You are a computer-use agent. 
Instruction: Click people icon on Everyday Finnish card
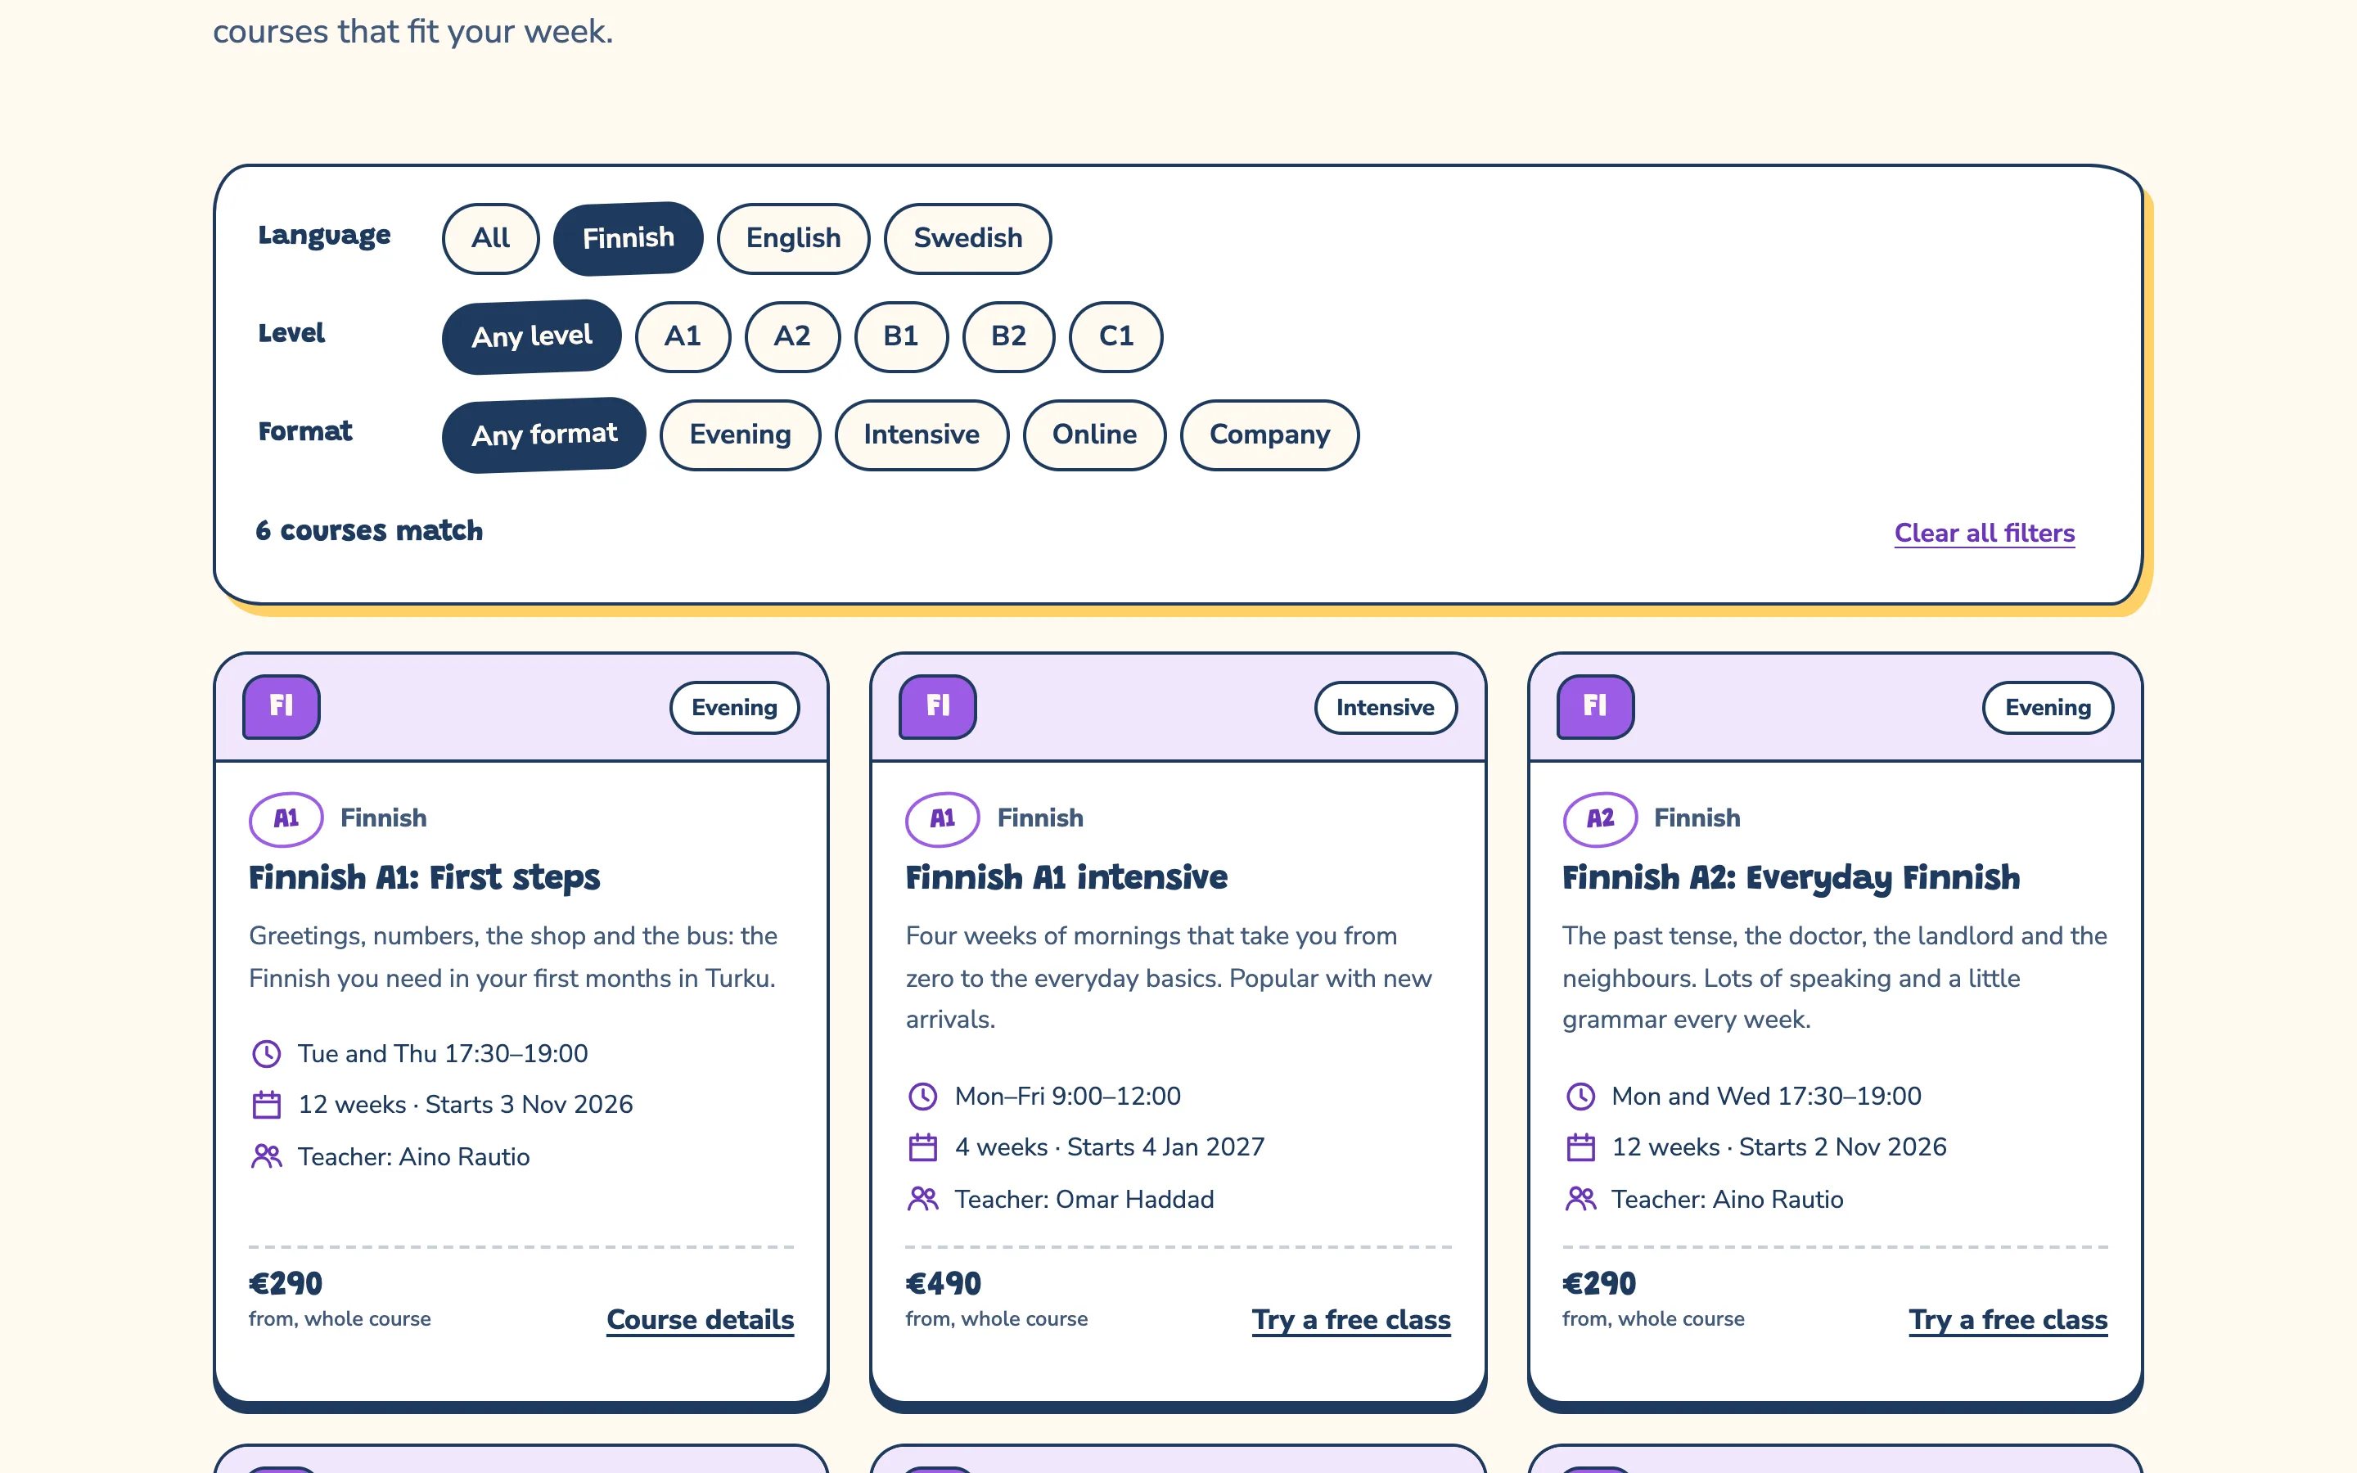(x=1581, y=1199)
